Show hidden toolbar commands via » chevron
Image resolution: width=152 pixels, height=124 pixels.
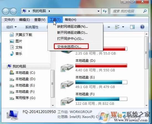[x=109, y=27]
